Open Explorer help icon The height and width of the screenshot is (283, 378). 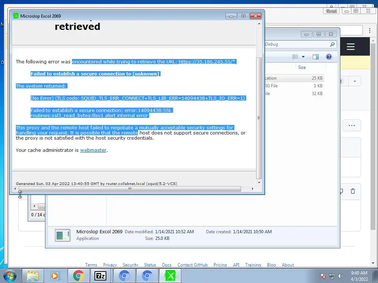coord(329,56)
